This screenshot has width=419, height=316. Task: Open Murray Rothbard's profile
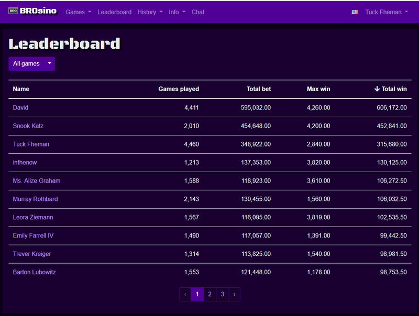click(35, 199)
